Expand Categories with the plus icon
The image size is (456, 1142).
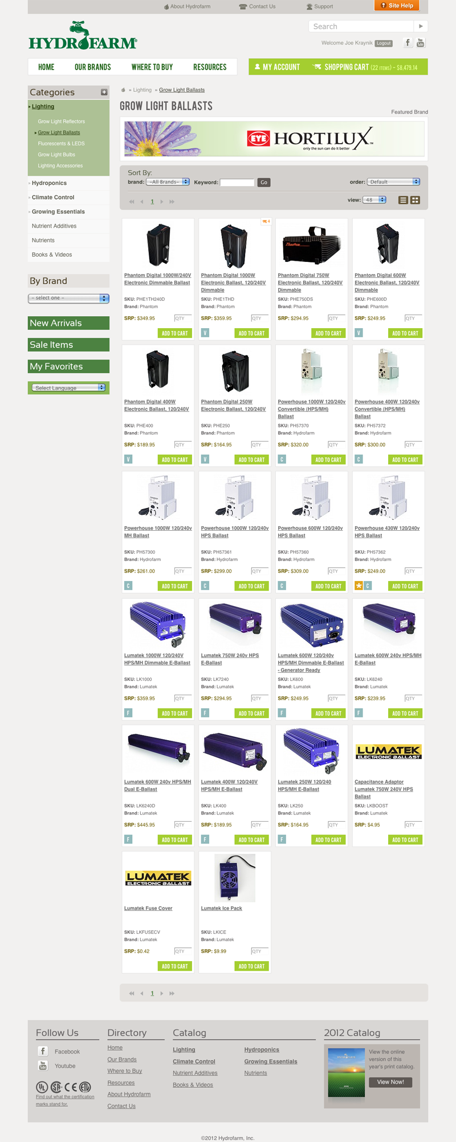tap(104, 92)
